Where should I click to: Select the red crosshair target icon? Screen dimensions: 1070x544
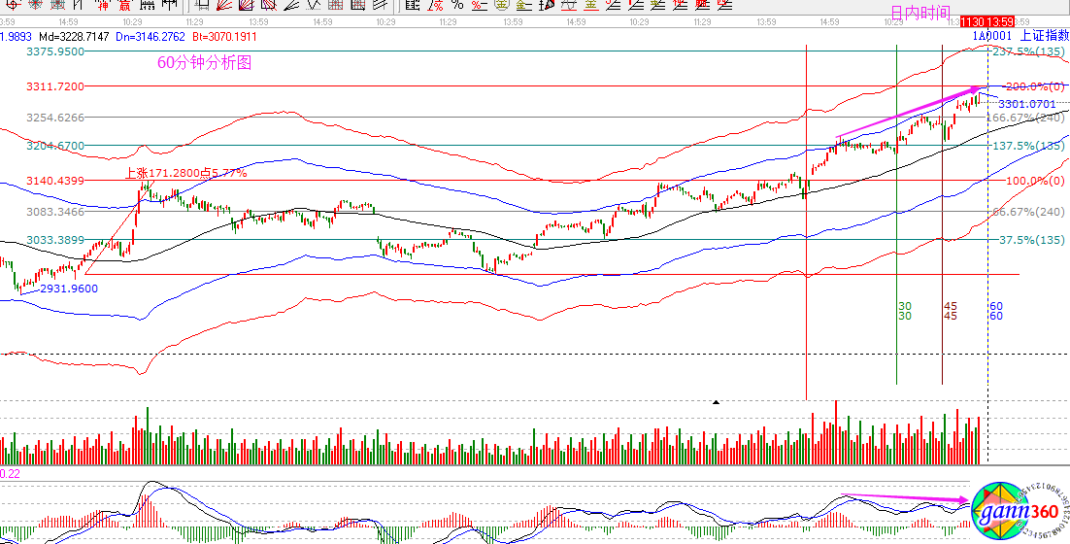(13, 6)
